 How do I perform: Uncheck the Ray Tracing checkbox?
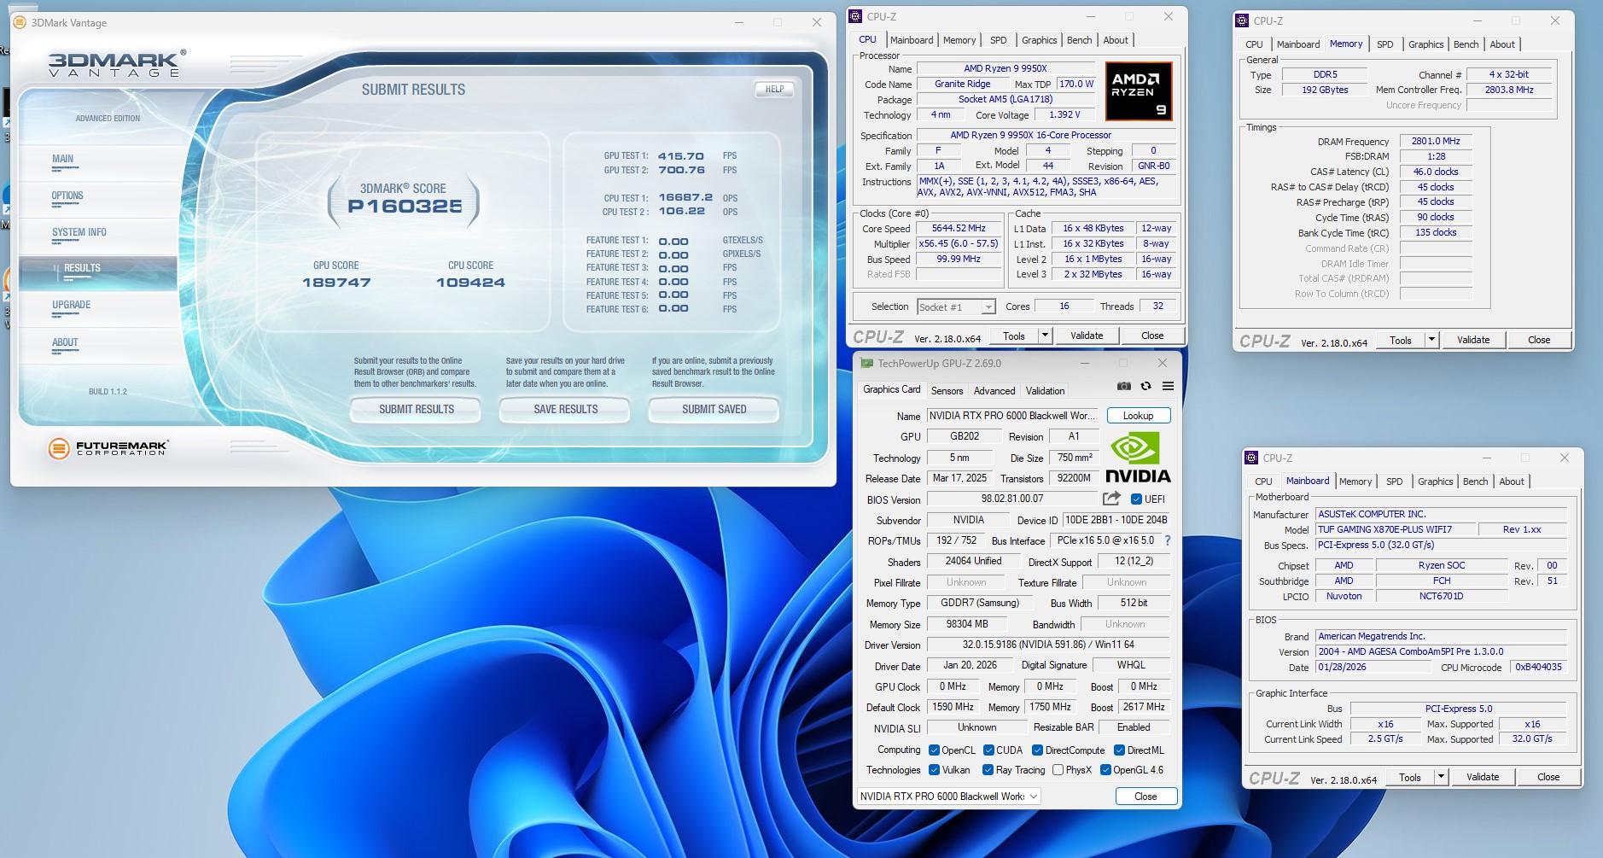(x=988, y=770)
